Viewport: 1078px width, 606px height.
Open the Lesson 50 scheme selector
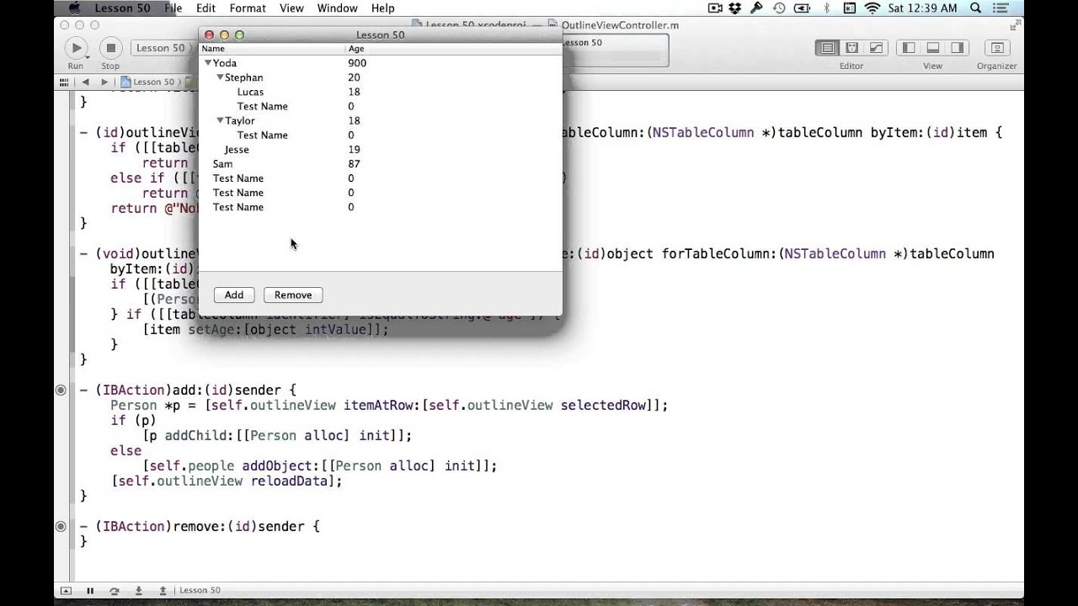[x=160, y=48]
